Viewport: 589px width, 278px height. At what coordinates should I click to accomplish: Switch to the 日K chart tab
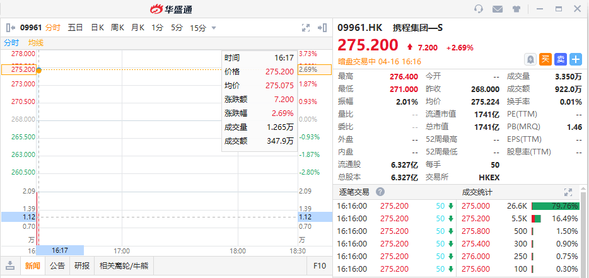click(97, 28)
